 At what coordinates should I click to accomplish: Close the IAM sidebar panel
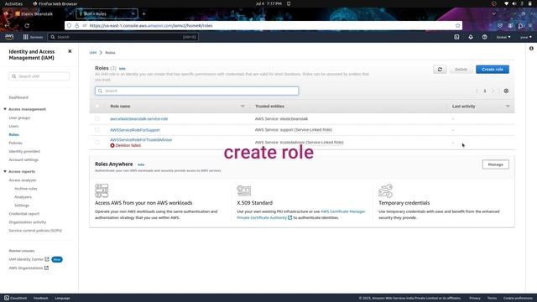[x=70, y=51]
